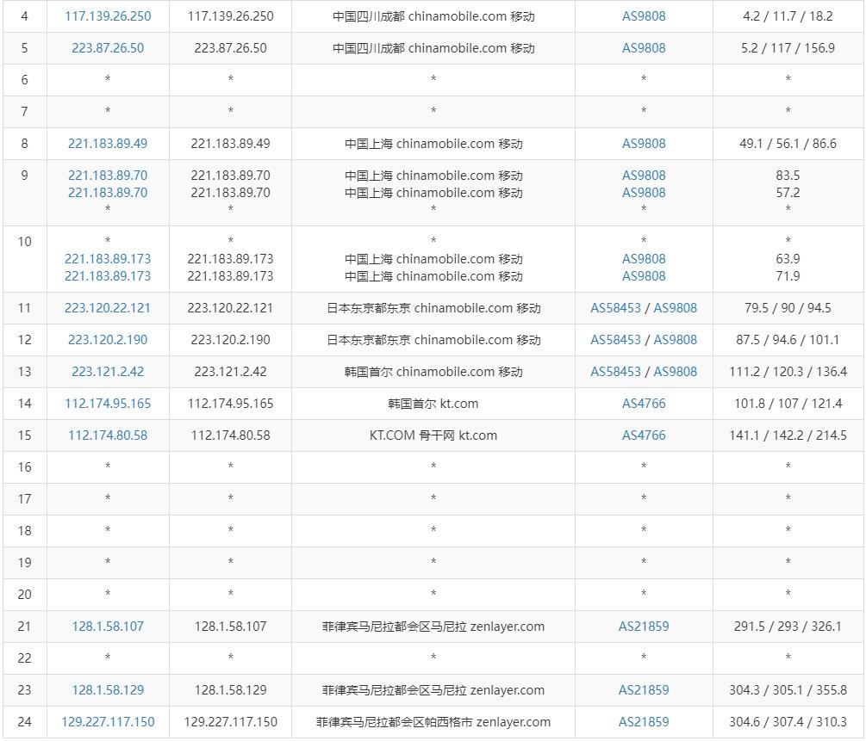866x741 pixels.
Task: Click AS9808 link in hop 11 row
Action: (675, 308)
